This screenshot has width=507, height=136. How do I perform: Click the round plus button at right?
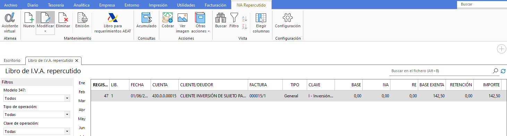coord(501,49)
